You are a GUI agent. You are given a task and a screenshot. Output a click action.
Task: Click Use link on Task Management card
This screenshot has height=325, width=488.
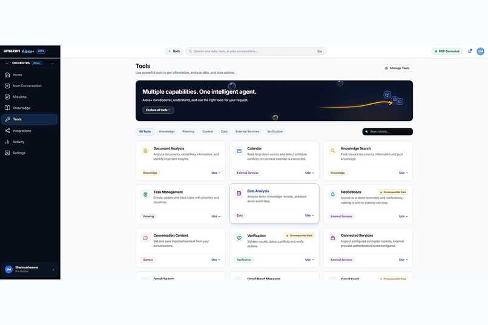(x=216, y=217)
